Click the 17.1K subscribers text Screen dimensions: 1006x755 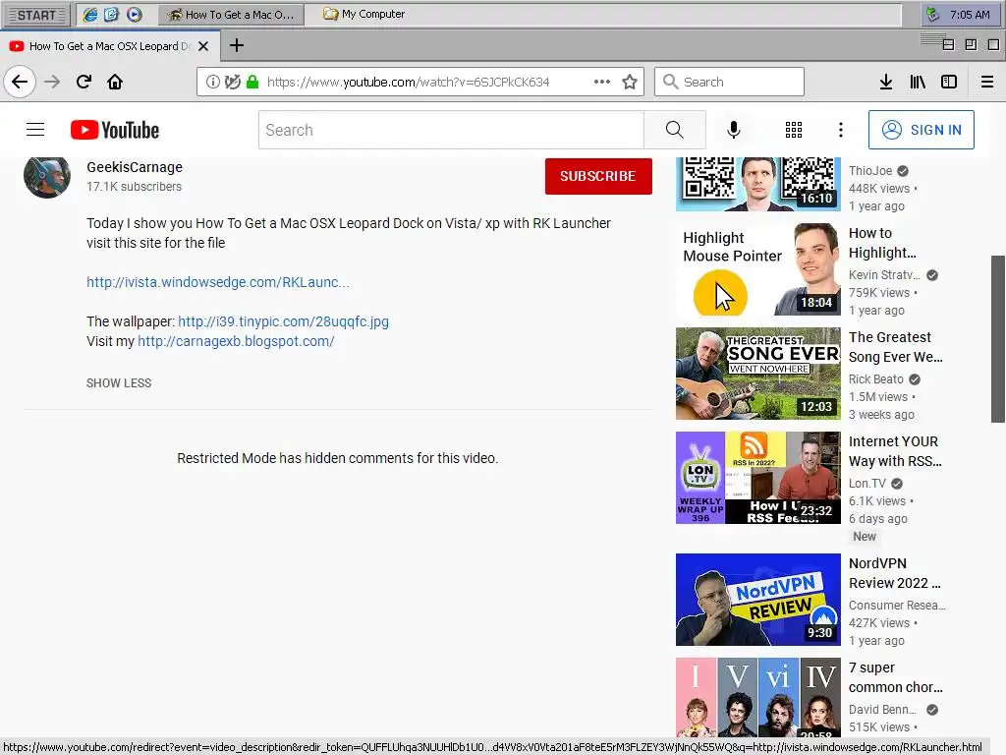[x=134, y=187]
